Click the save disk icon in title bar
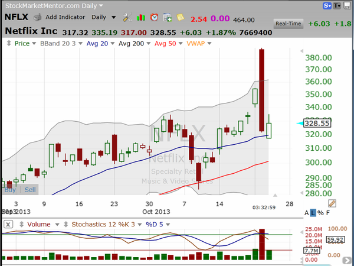 coord(348,6)
